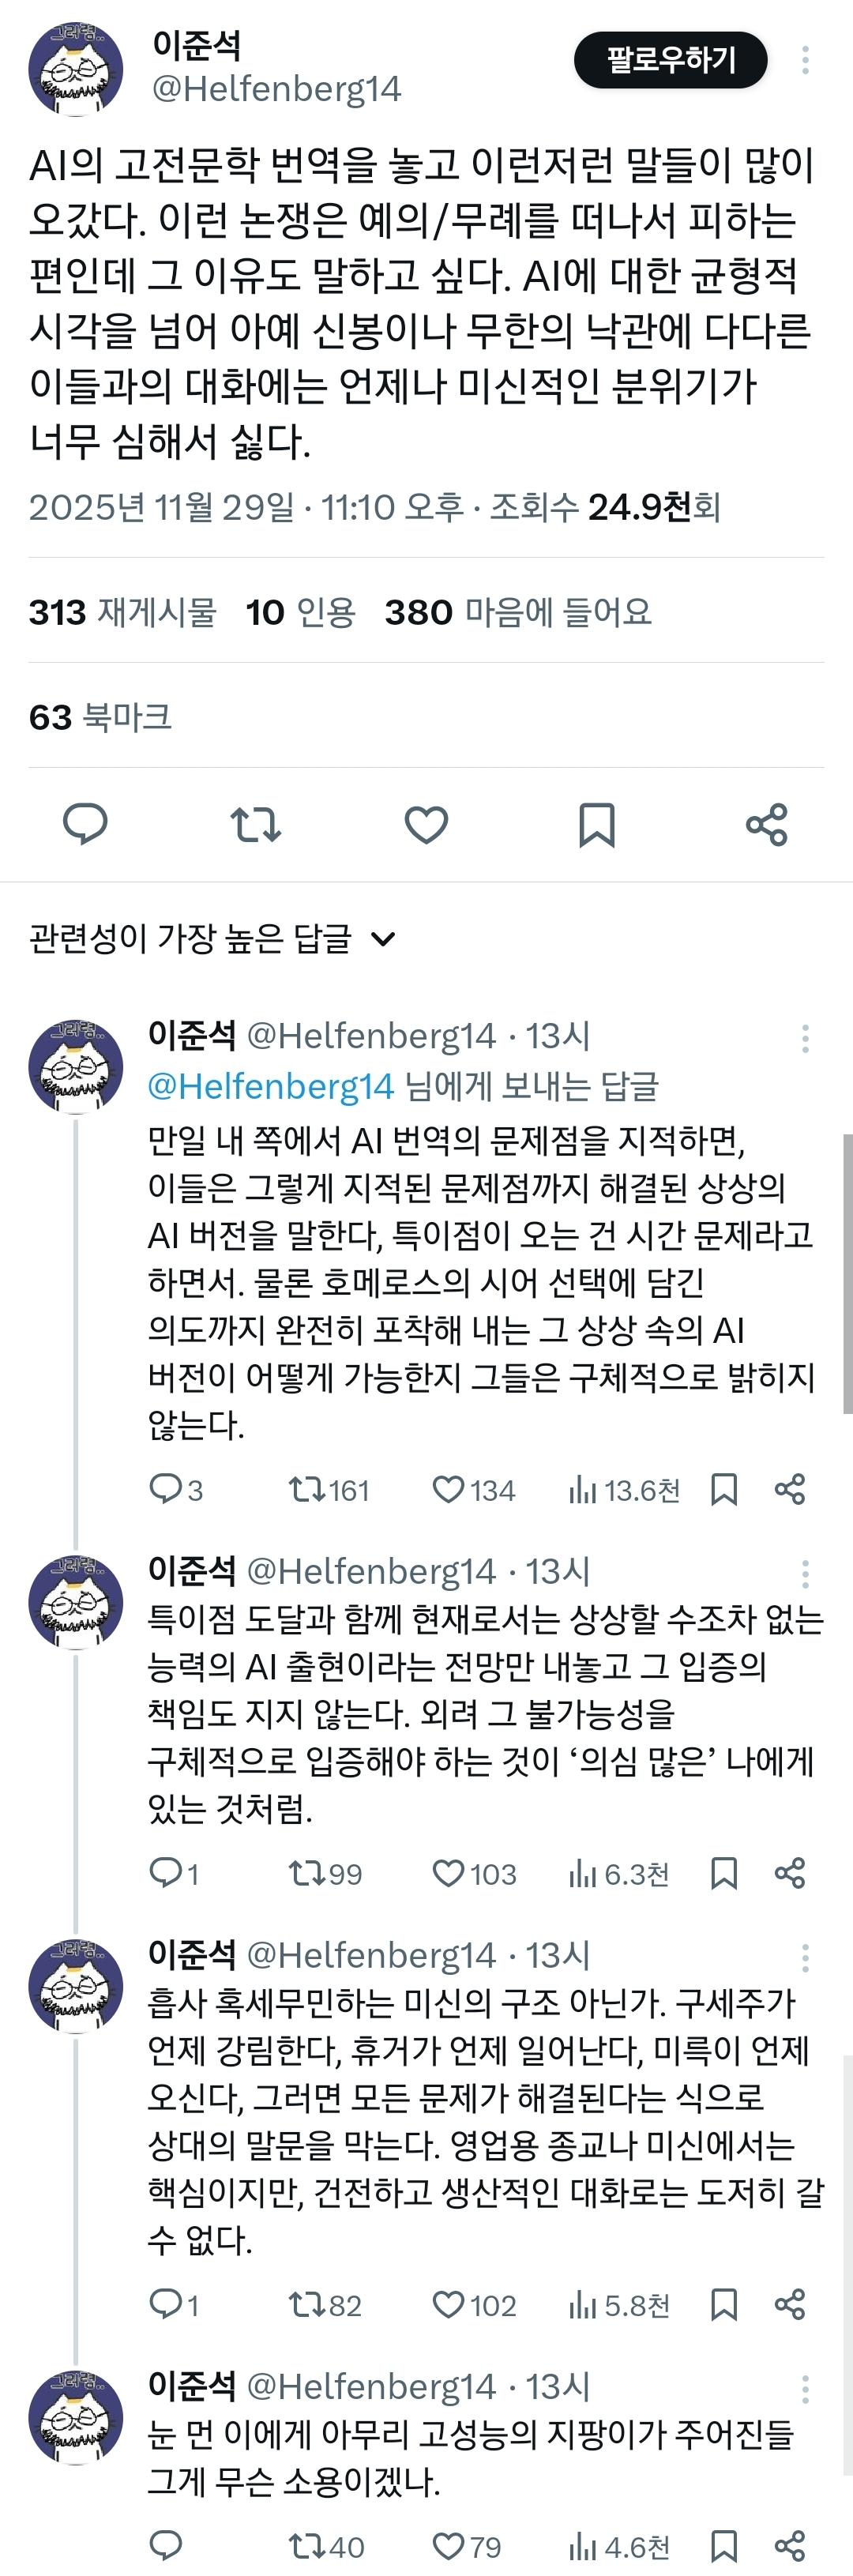View the 10 인용 quotes list

(x=300, y=612)
